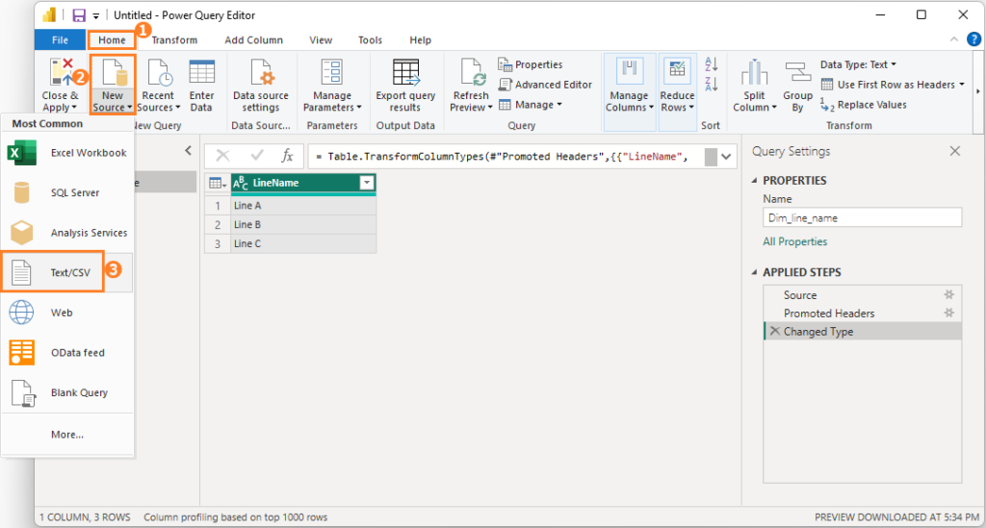Screen dimensions: 986x528
Task: Open query Properties
Action: point(531,64)
